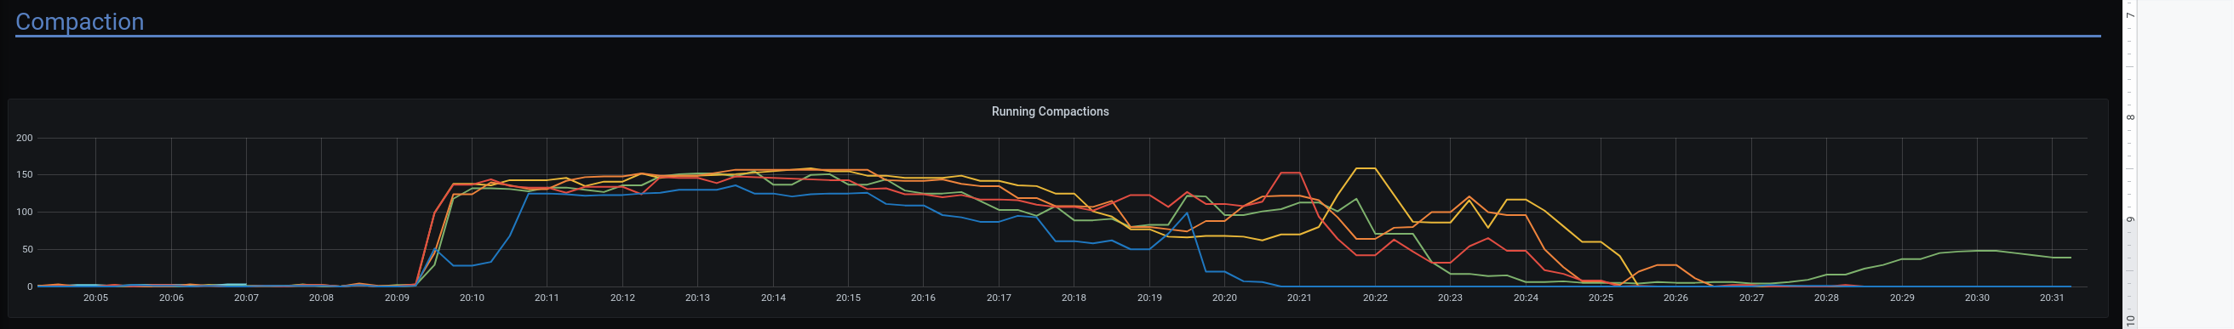This screenshot has width=2234, height=329.
Task: Click the 20:26 time axis label
Action: [x=1676, y=298]
